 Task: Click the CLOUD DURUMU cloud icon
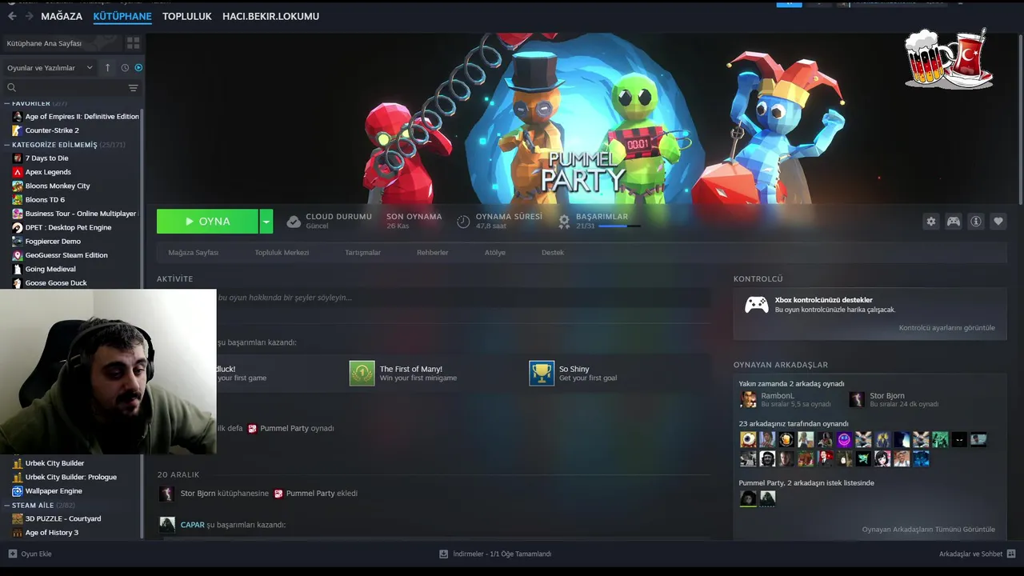click(294, 222)
